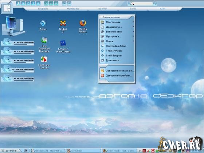Expand the Программы submenu arrow
This screenshot has width=204, height=153.
point(133,22)
